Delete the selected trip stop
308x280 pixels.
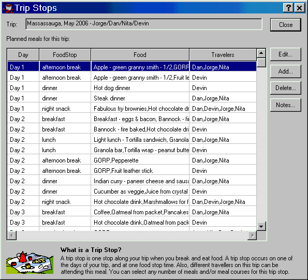coord(285,88)
